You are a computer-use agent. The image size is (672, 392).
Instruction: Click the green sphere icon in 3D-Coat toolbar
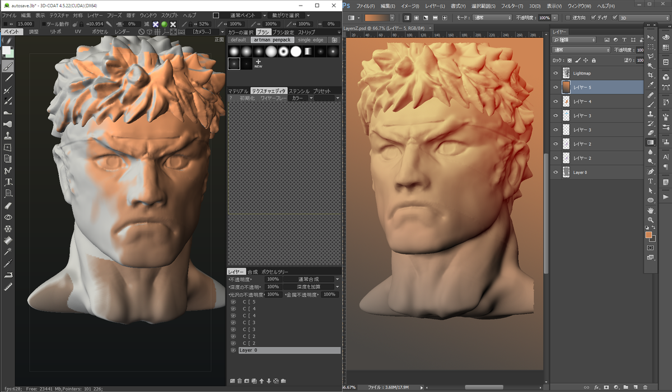[x=164, y=24]
